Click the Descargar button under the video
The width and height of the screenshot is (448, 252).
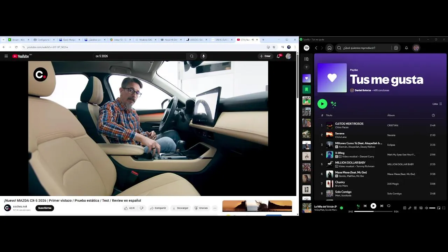click(x=180, y=208)
